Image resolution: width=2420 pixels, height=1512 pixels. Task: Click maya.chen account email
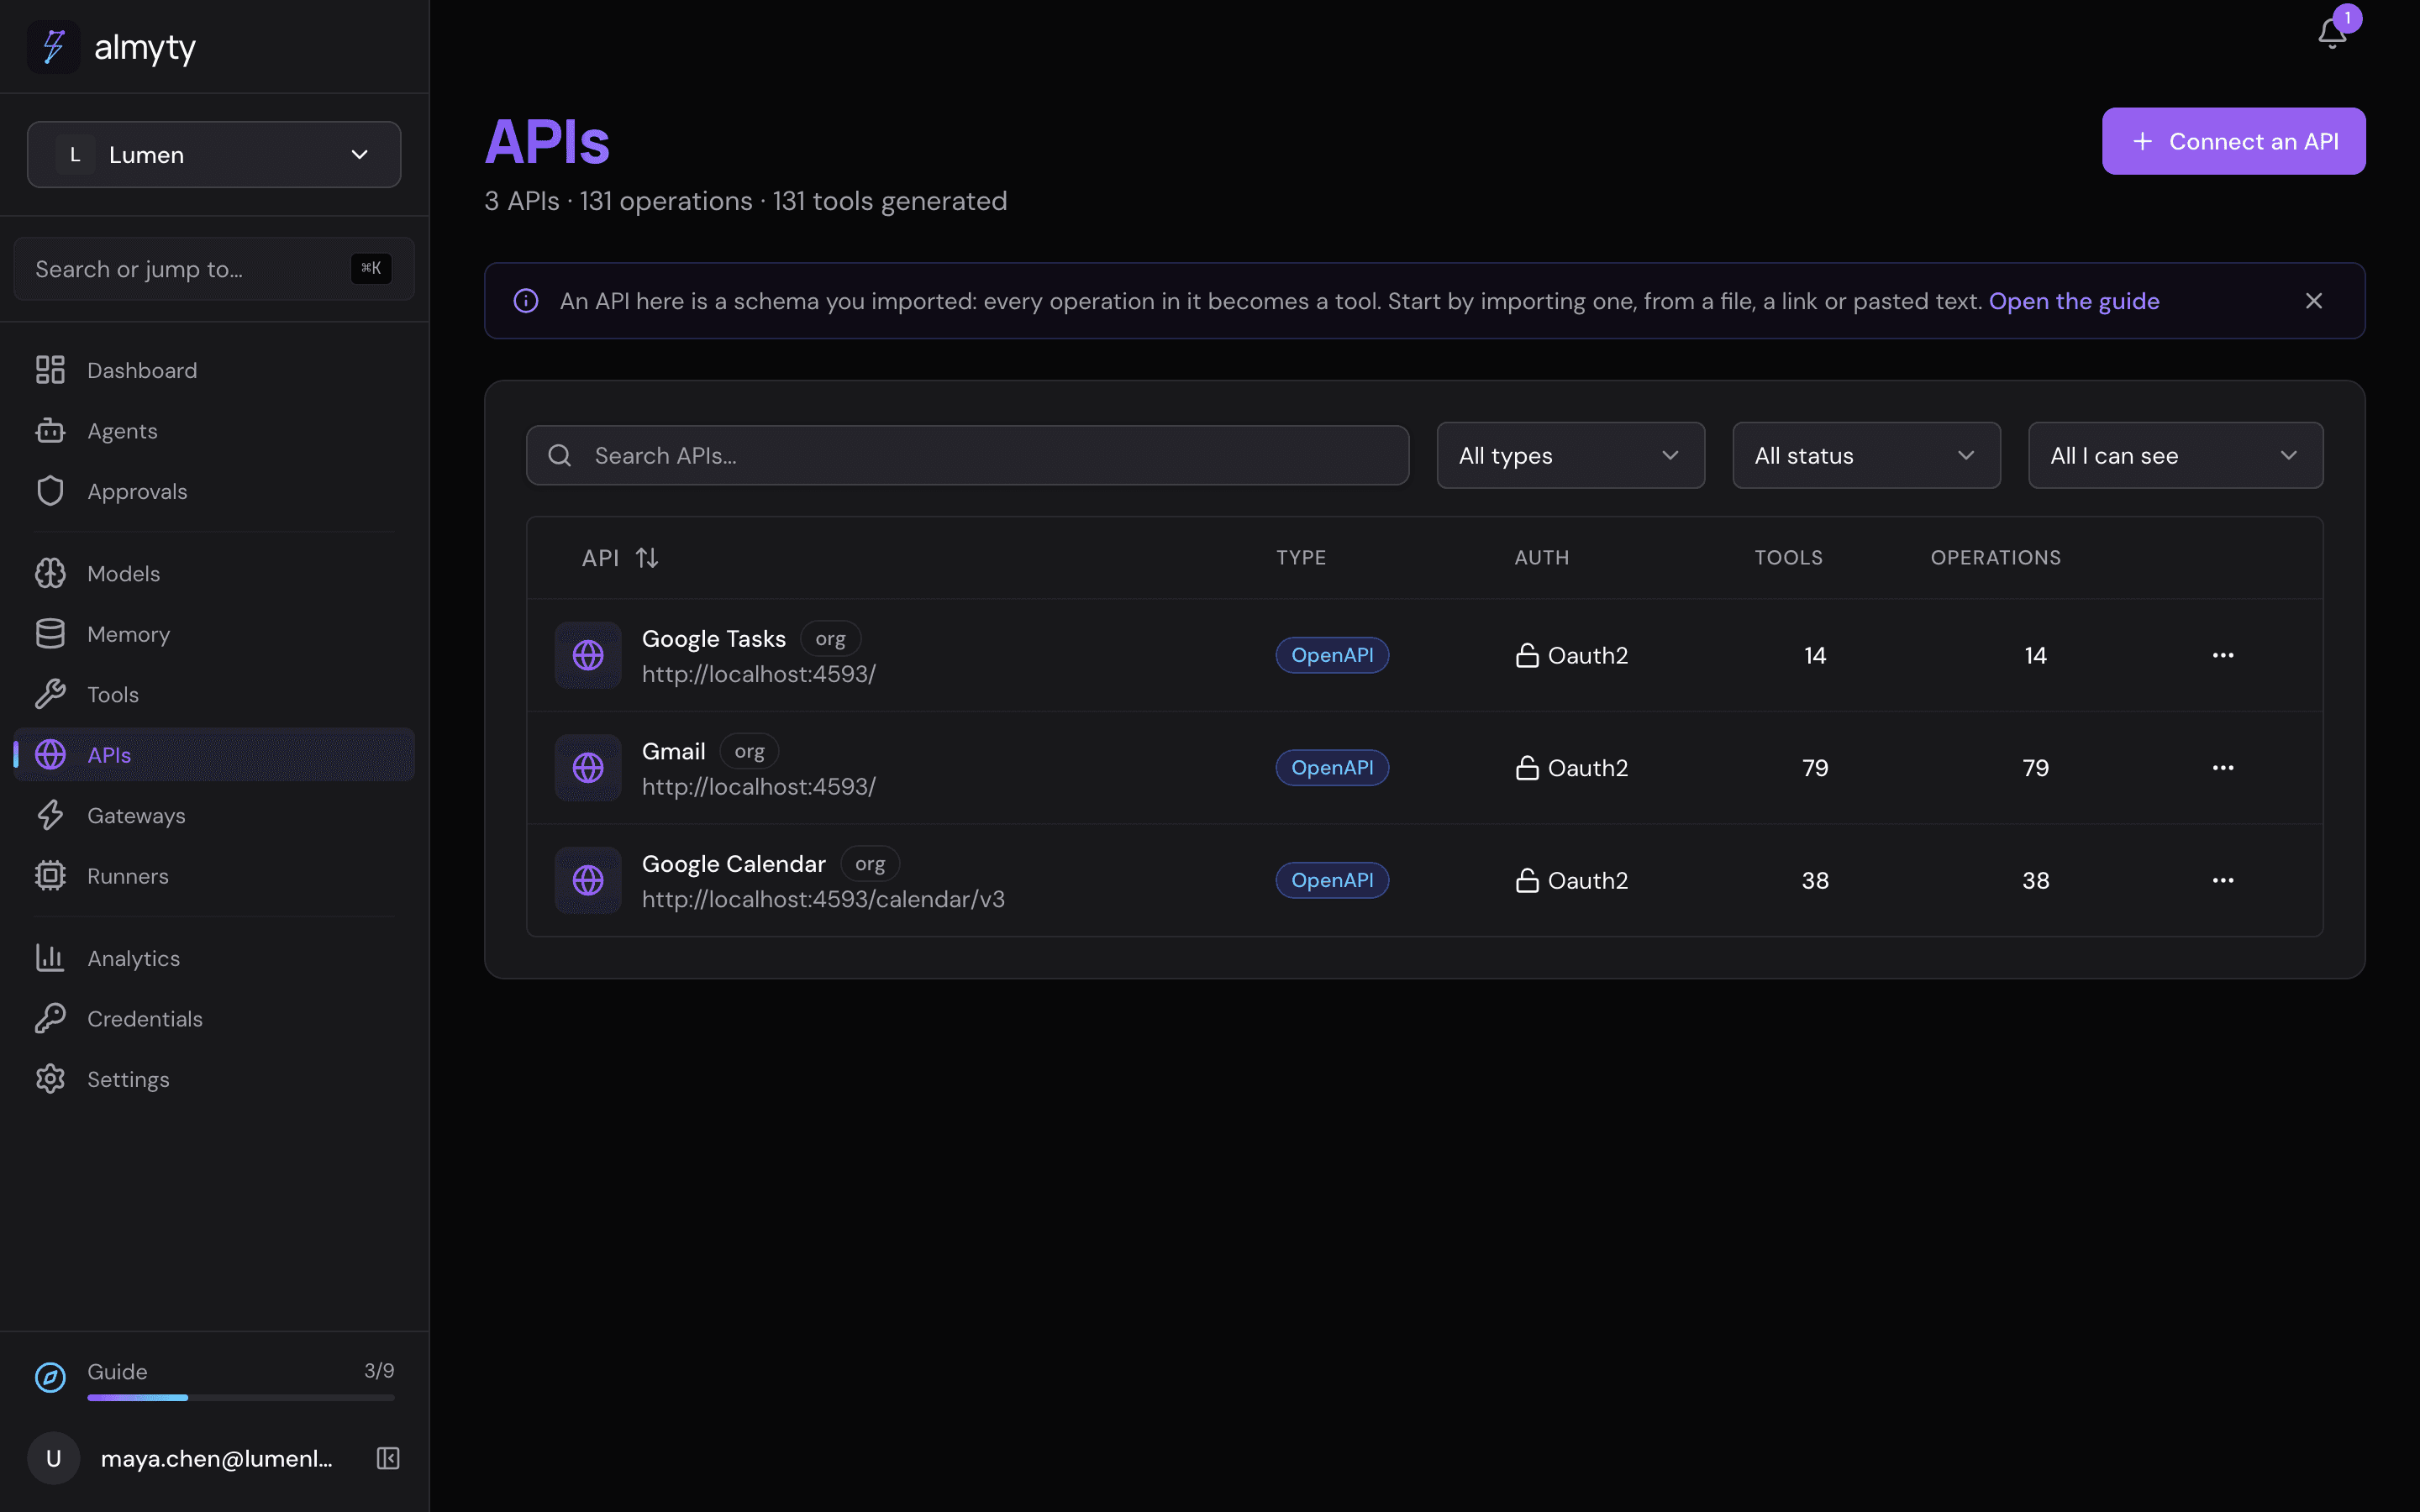pyautogui.click(x=217, y=1458)
